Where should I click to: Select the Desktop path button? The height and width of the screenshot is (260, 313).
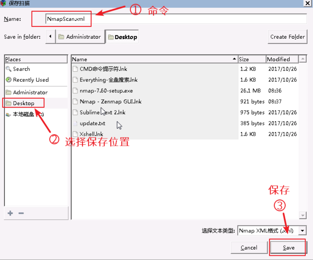[122, 37]
